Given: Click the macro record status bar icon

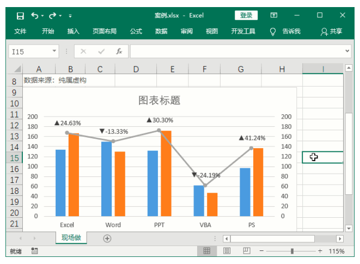Looking at the screenshot, I should click(x=34, y=251).
